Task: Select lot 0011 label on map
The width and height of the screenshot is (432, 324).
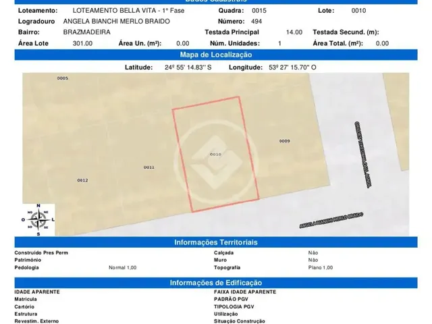Action: (x=149, y=167)
